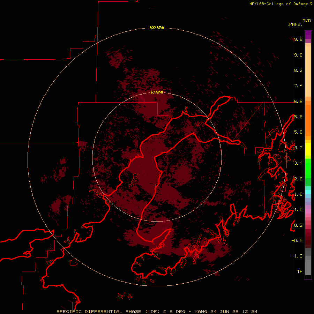Click the SPECIFIC DIFFERENTIAL PHASE (KDP) title text
314x314 pixels.
[x=109, y=312]
